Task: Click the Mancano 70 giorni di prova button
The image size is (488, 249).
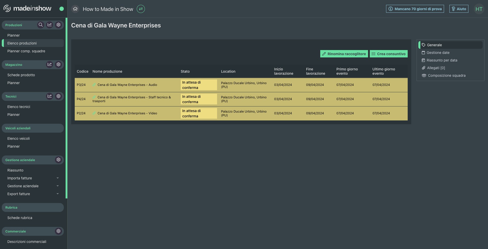Action: [415, 9]
